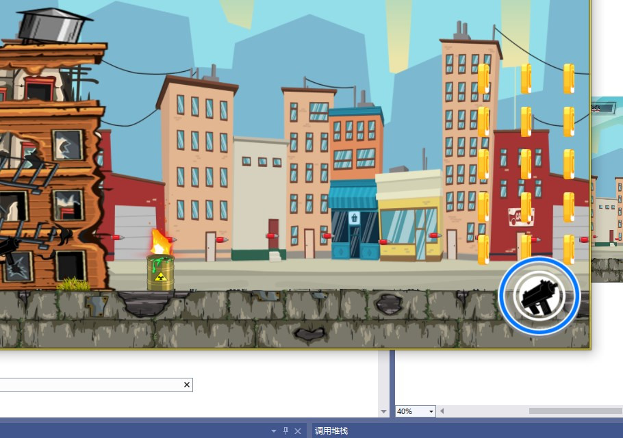Viewport: 623px width, 438px height.
Task: Close the bottom docked panel
Action: 298,430
